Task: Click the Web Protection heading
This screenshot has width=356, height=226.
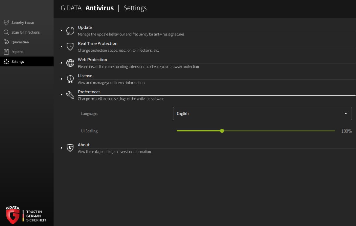Action: [92, 60]
